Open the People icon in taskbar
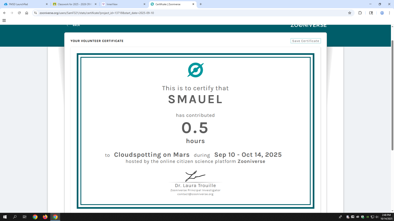The height and width of the screenshot is (221, 394). [340, 217]
